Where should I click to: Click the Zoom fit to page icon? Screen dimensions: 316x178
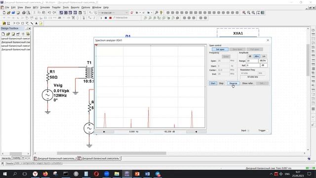pyautogui.click(x=258, y=13)
